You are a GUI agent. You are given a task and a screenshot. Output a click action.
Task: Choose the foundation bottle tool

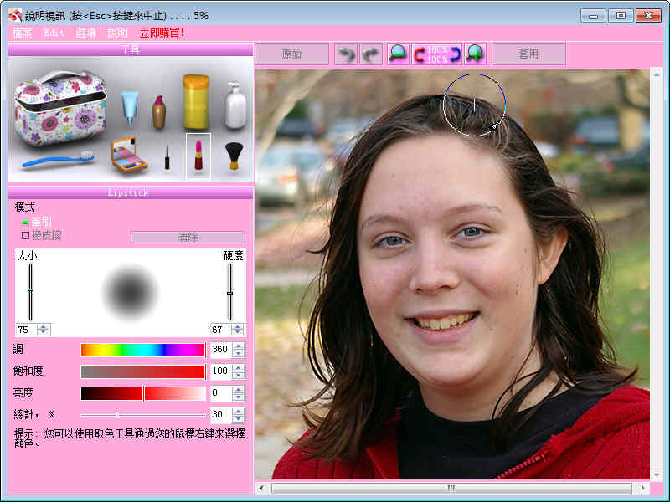click(158, 112)
